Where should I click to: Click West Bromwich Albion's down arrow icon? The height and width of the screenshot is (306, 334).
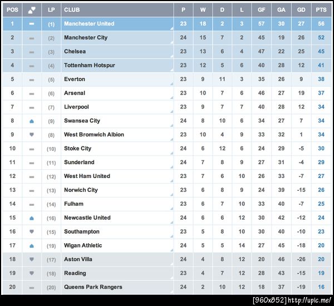32,135
